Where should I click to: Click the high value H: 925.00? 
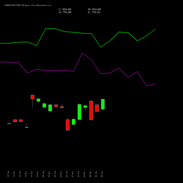coord(94,10)
